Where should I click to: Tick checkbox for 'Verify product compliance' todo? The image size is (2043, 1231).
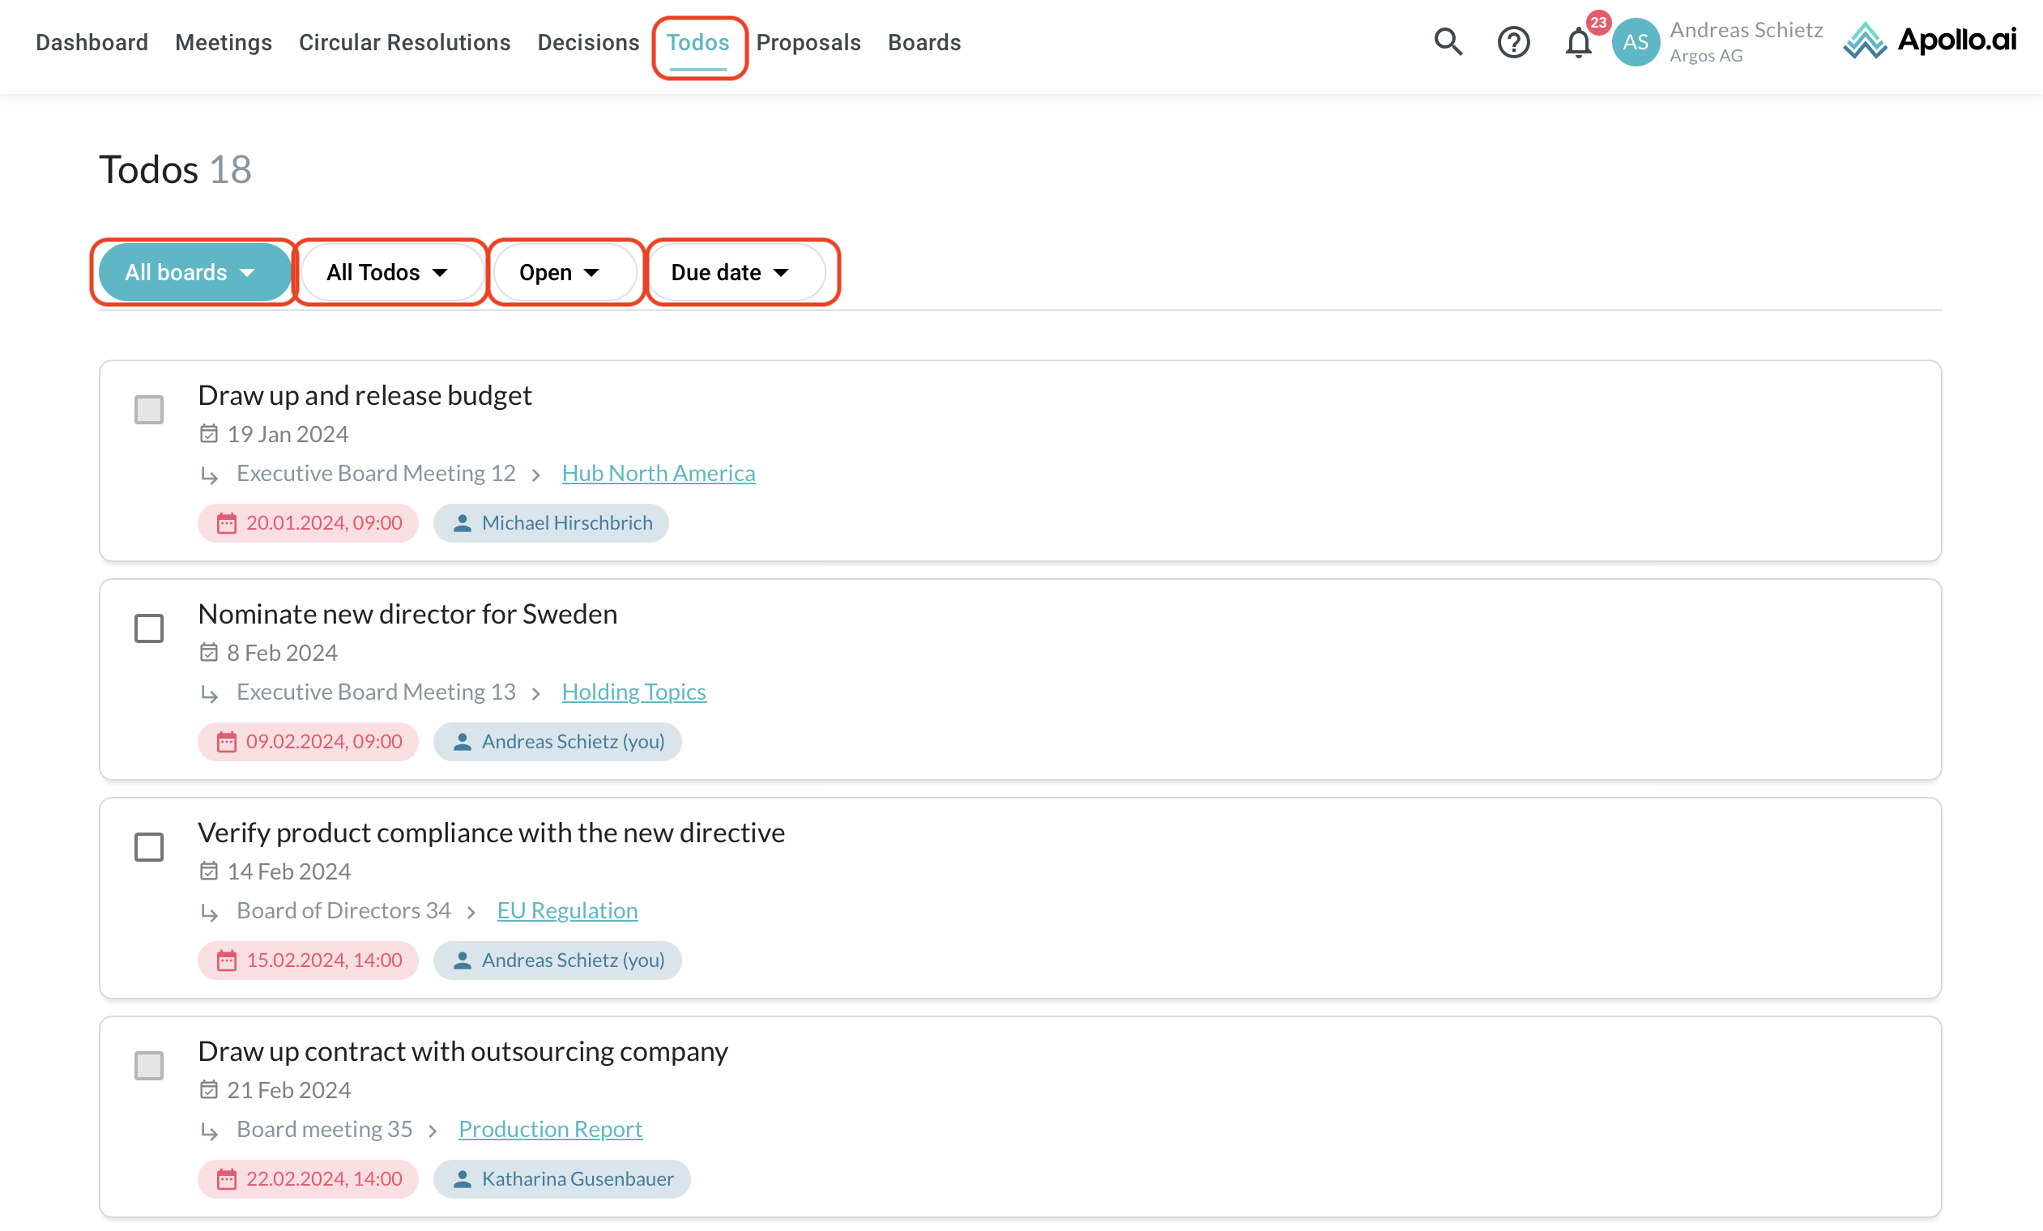click(149, 847)
